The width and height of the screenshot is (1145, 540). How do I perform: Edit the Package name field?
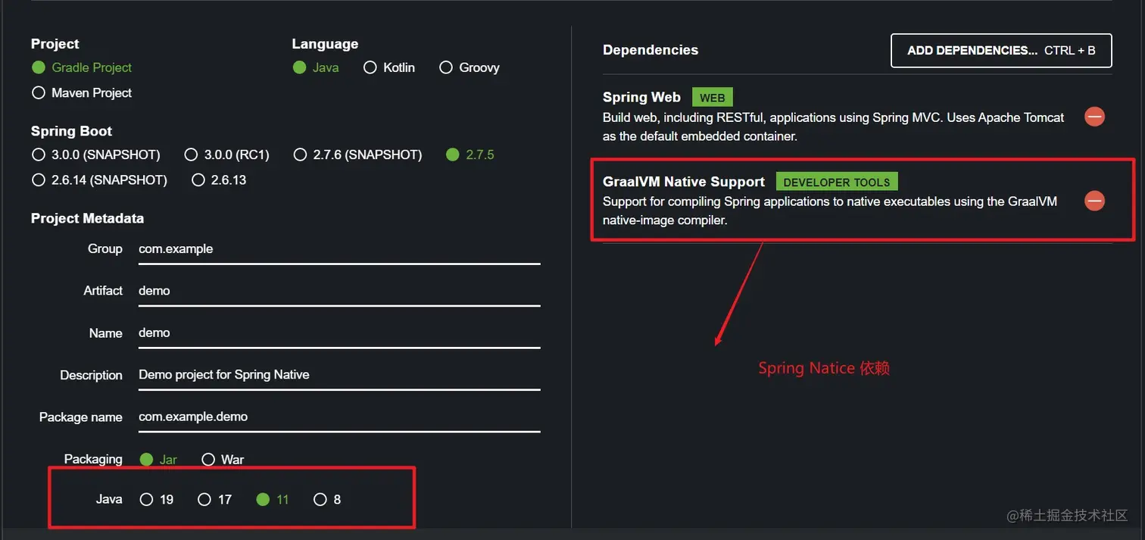point(339,417)
